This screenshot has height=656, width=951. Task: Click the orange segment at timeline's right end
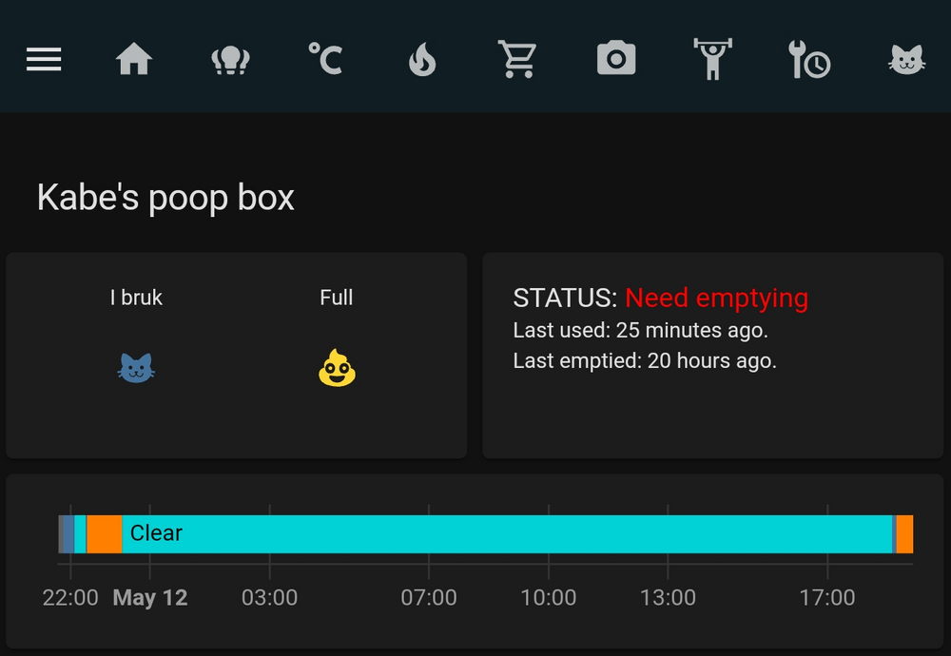point(904,533)
